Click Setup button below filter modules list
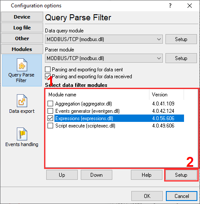This screenshot has width=200, height=204. point(181,175)
